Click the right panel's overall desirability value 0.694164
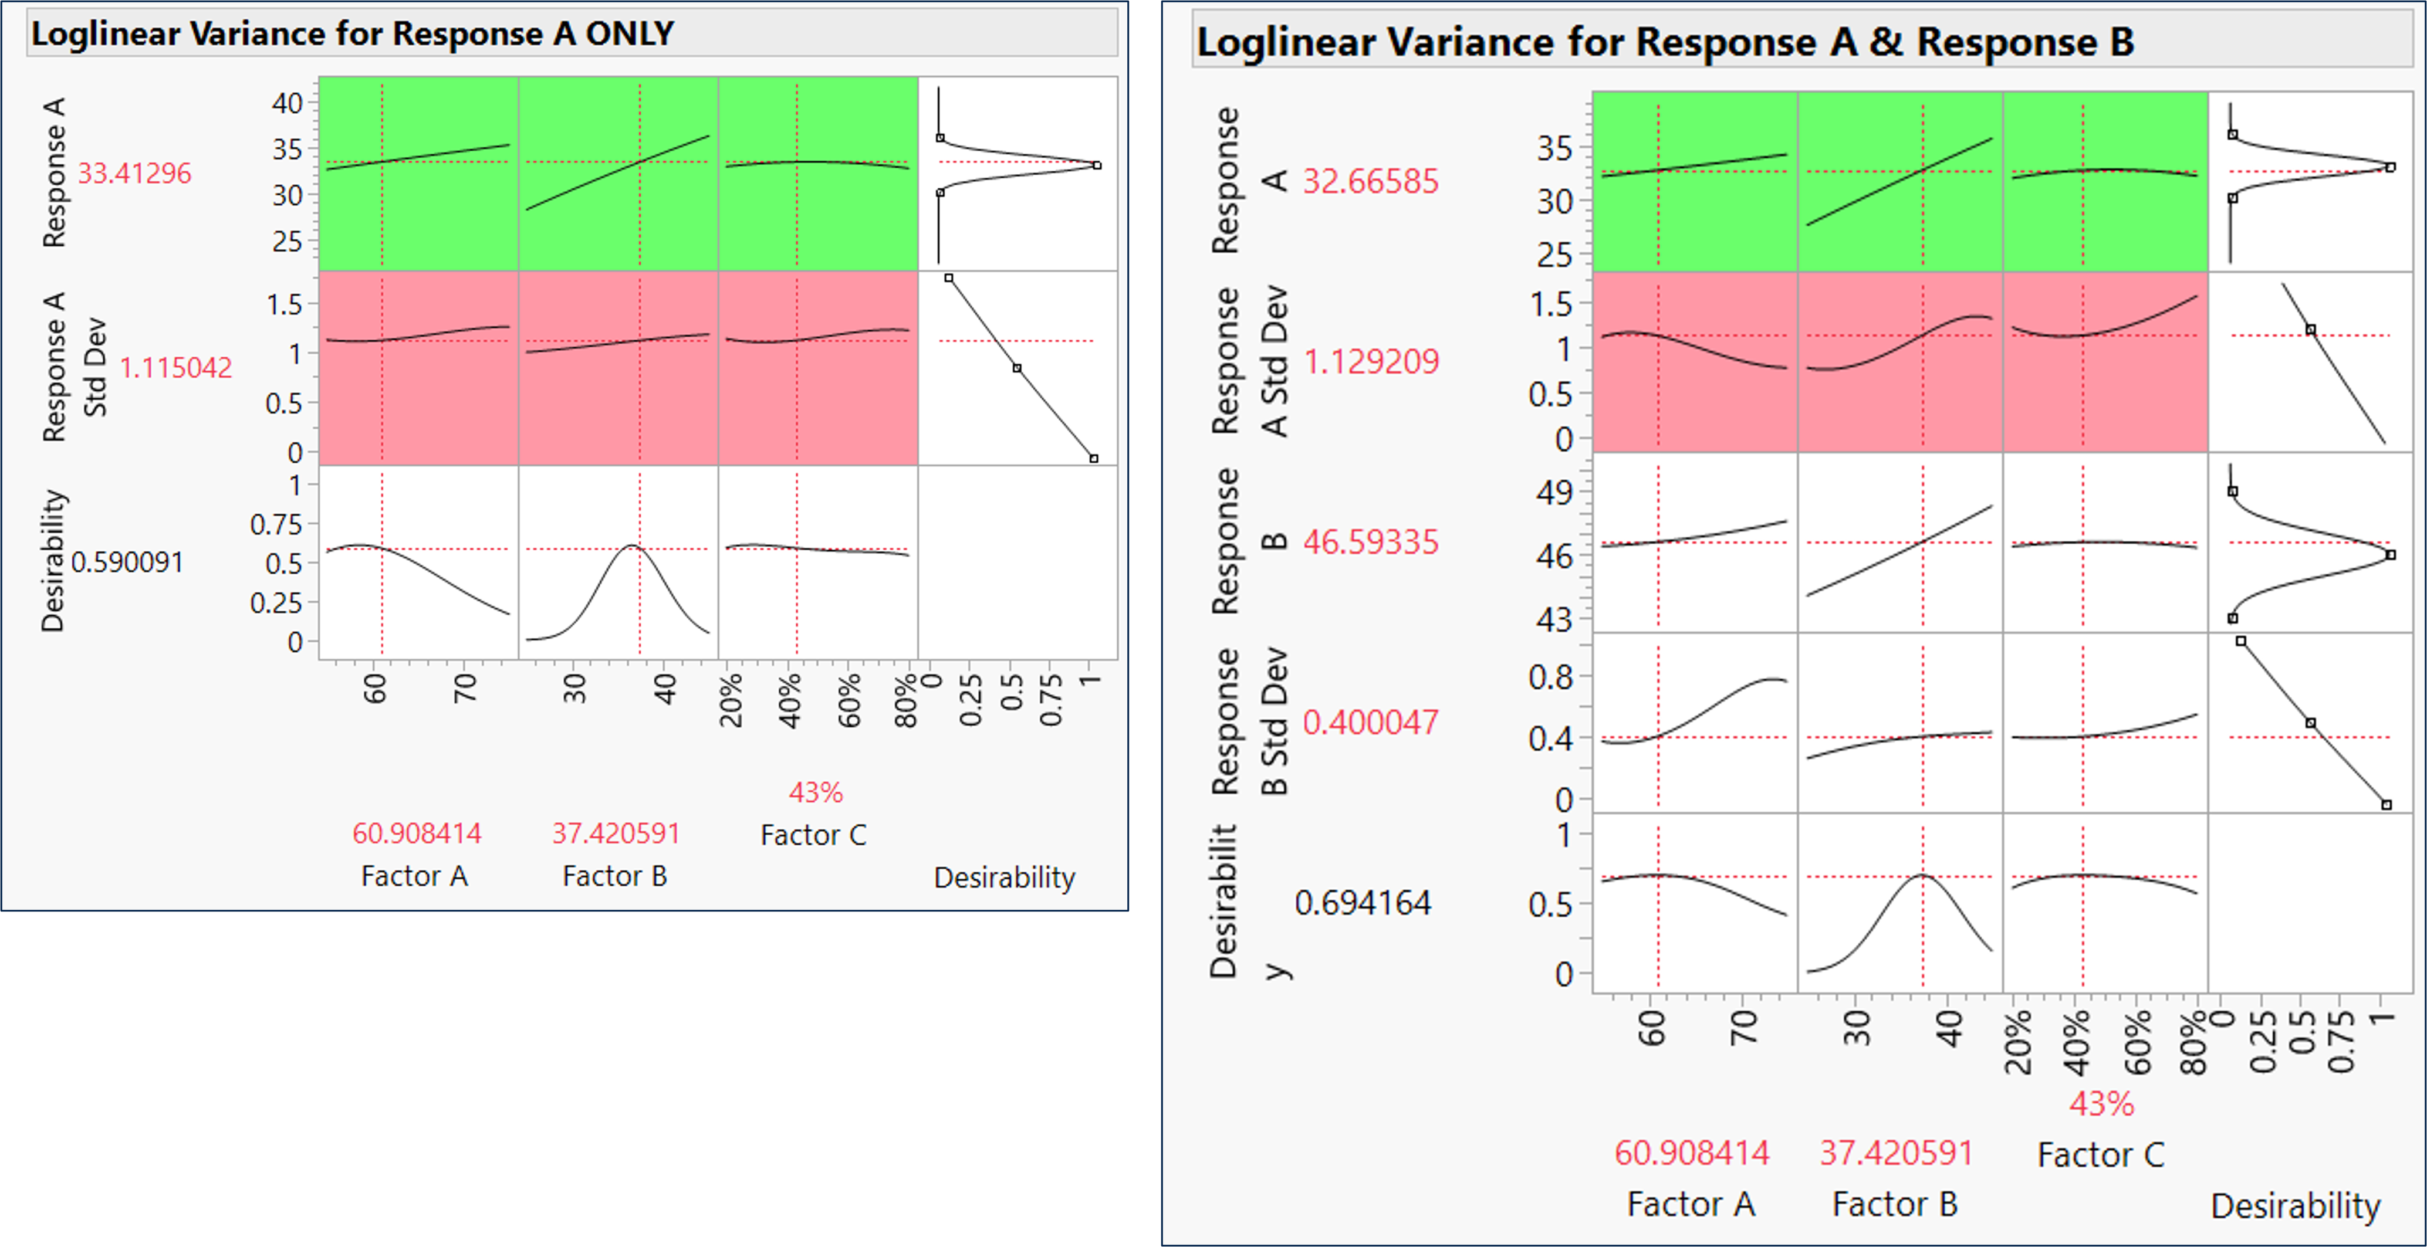The width and height of the screenshot is (2427, 1247). pos(1363,903)
